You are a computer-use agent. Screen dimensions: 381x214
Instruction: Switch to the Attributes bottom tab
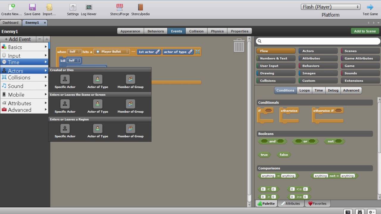click(x=291, y=204)
